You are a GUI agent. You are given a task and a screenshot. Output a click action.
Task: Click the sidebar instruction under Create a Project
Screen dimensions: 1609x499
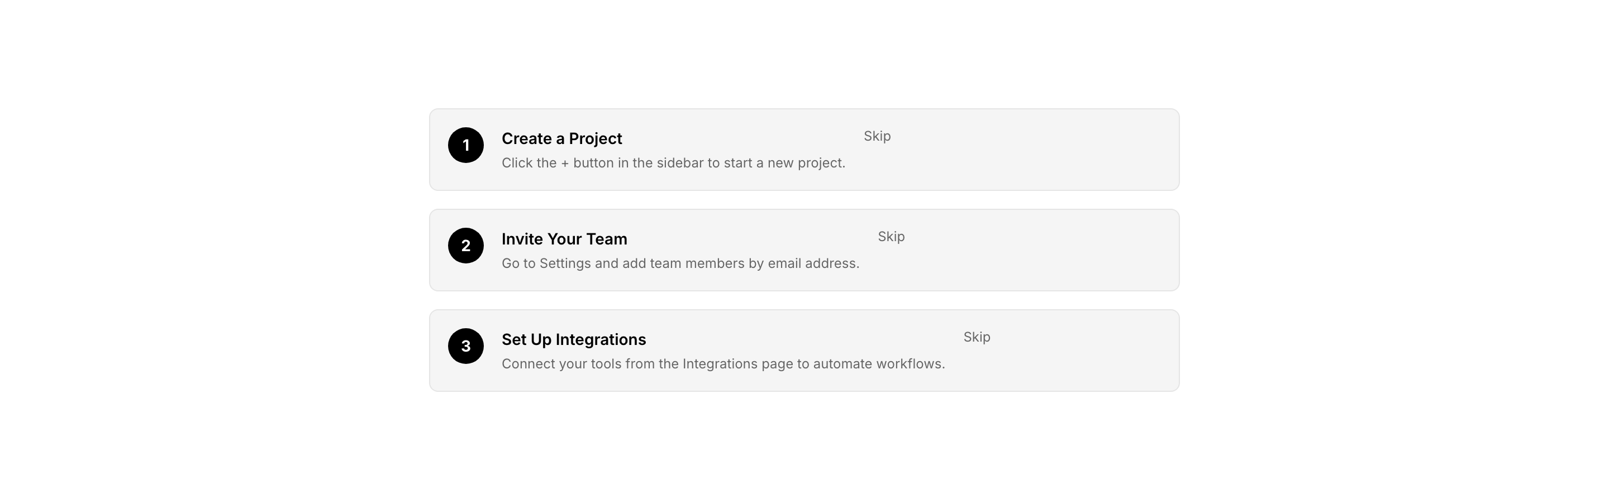point(673,163)
